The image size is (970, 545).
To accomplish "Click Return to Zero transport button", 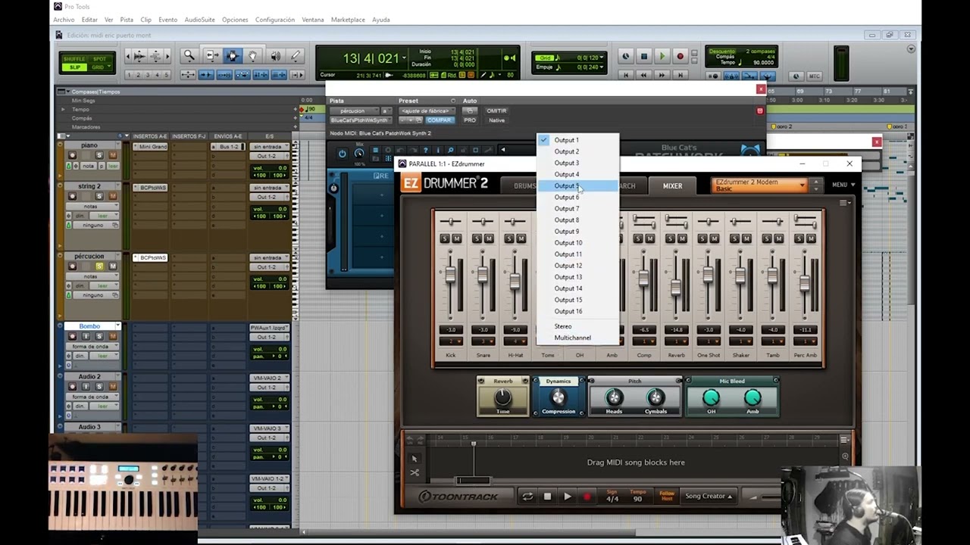I will 626,75.
